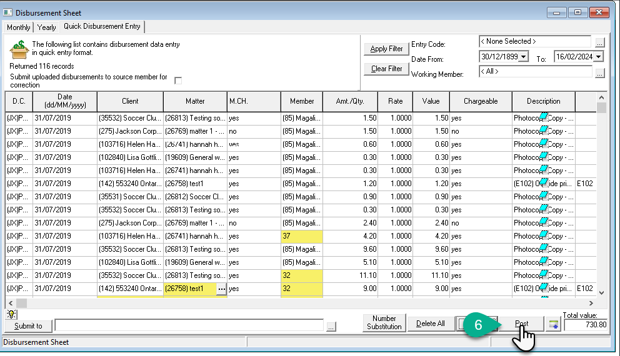Click E102 code in 9.00 row
Screen dimensions: 620x356
(x=585, y=289)
